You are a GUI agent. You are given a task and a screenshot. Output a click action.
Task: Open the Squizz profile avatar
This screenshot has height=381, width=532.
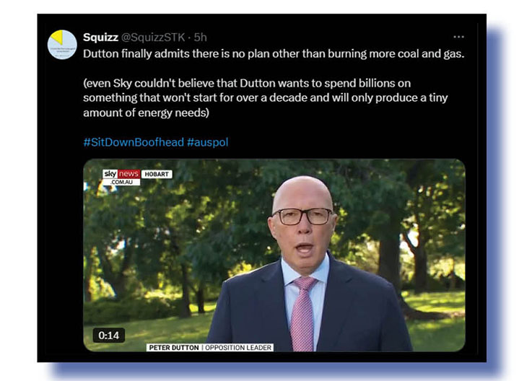pos(62,45)
